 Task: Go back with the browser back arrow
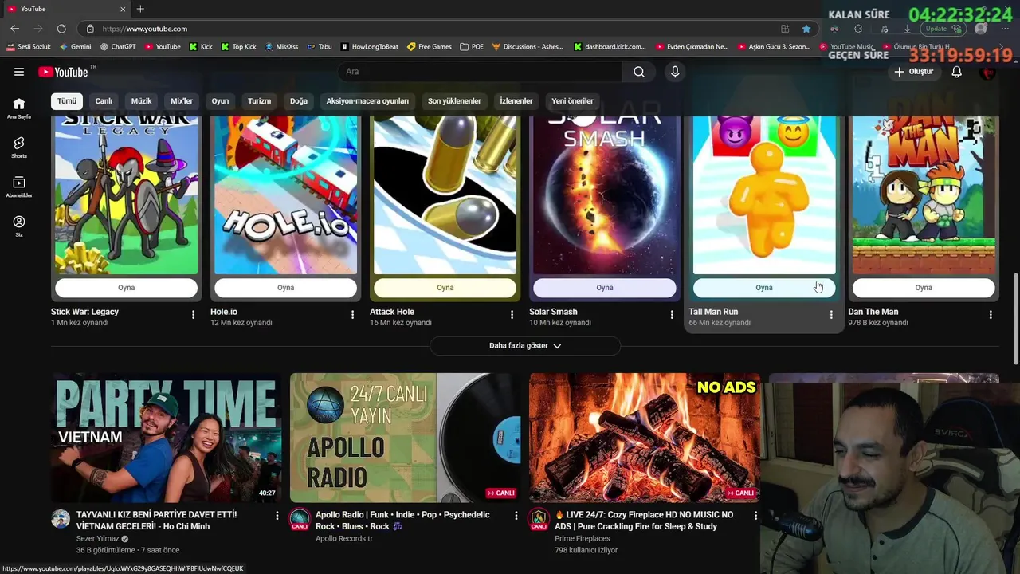tap(14, 29)
